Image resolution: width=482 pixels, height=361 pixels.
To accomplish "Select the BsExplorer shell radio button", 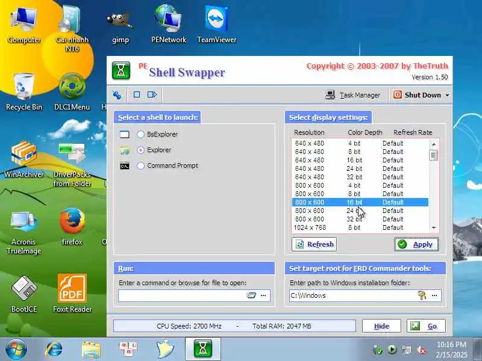I will (x=140, y=134).
